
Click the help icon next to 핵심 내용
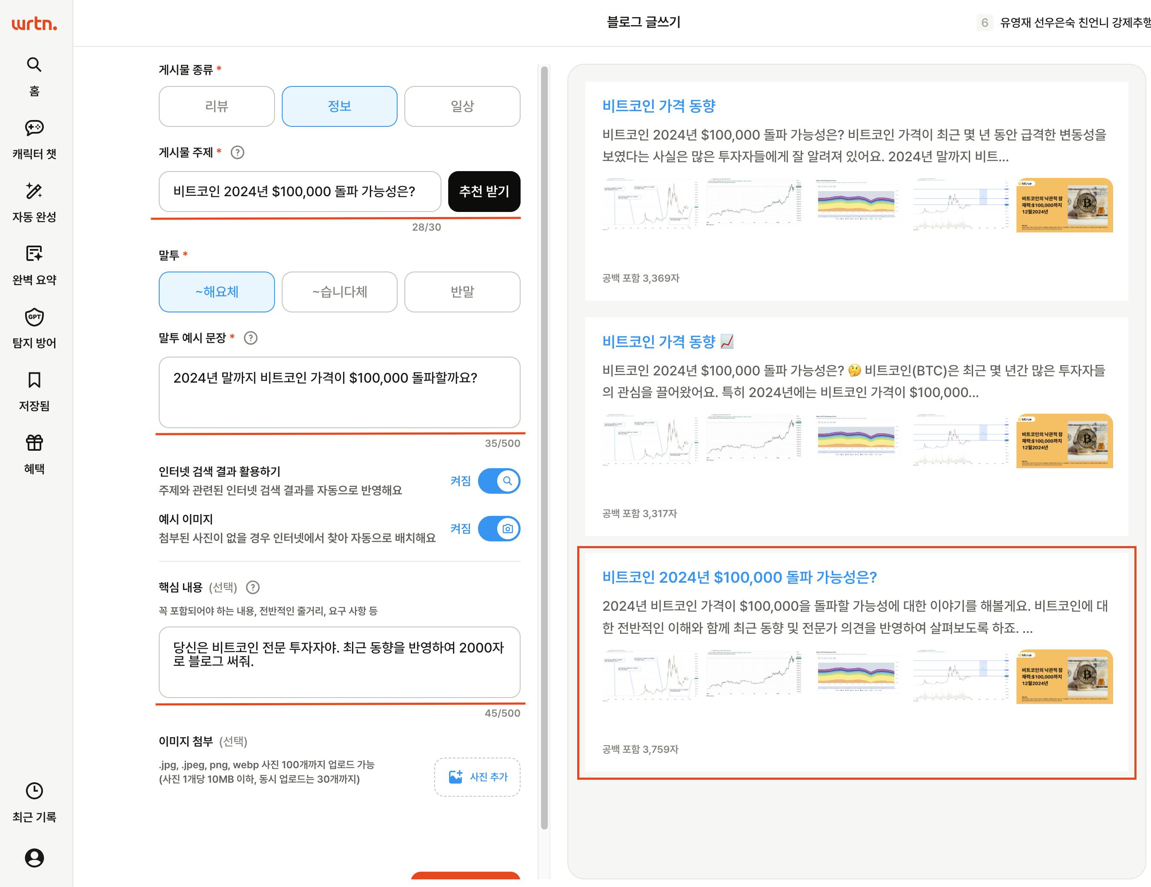tap(253, 587)
